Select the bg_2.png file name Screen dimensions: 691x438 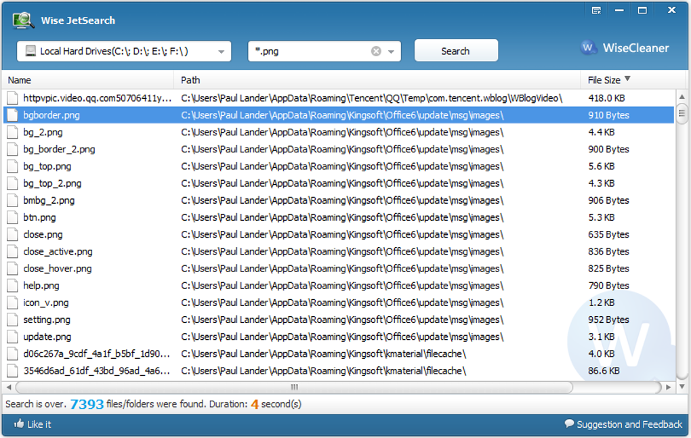[x=43, y=133]
